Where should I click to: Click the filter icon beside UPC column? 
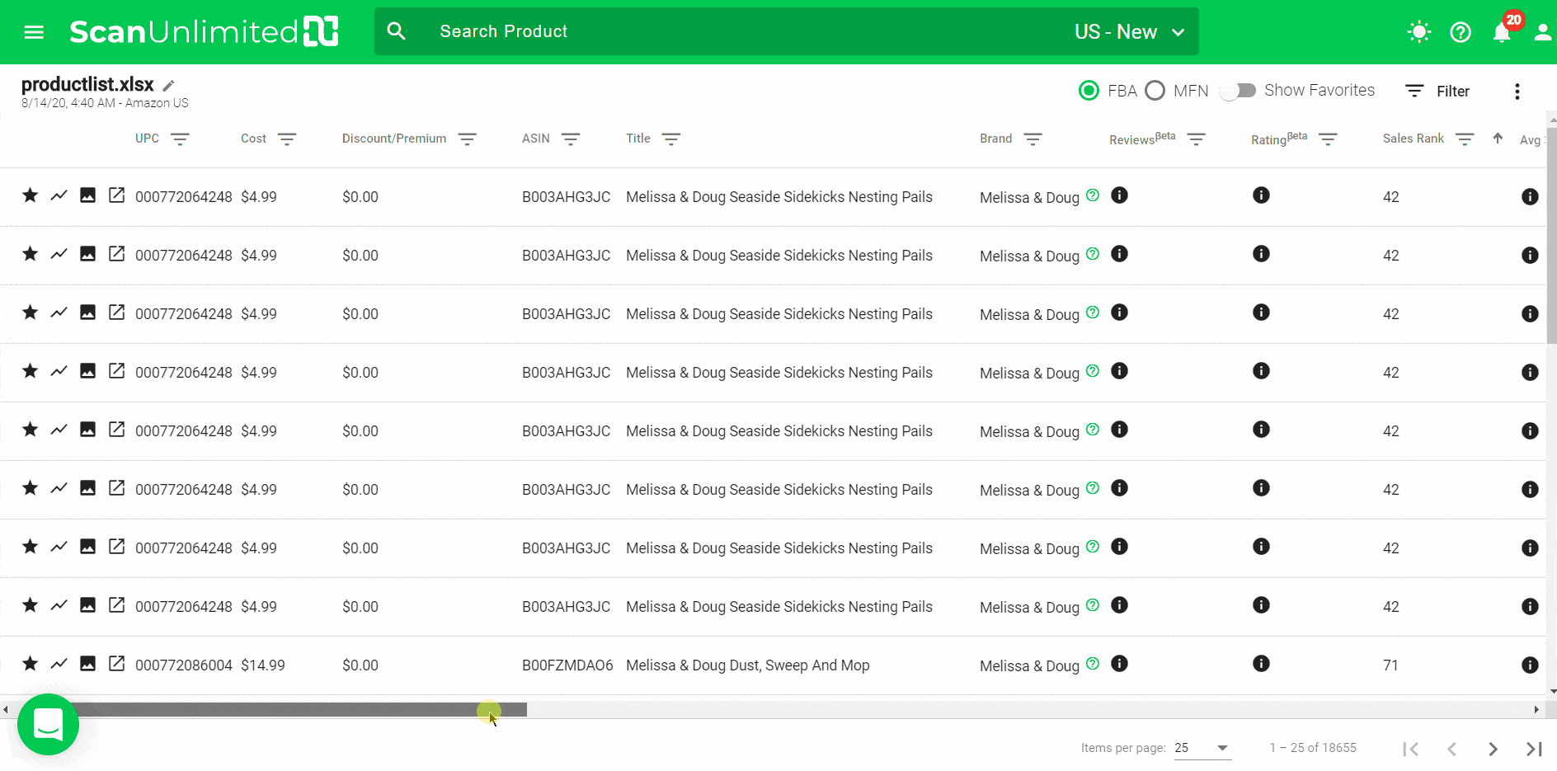pos(180,139)
